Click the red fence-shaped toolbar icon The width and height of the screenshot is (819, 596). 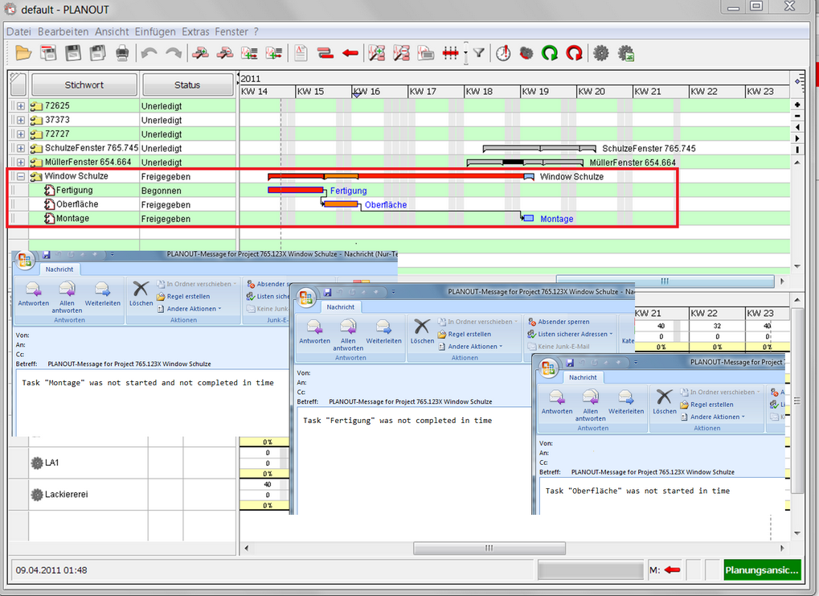[x=450, y=53]
